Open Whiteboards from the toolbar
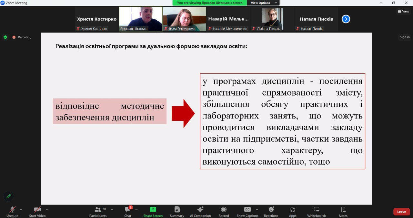This screenshot has height=218, width=413. pos(317,211)
